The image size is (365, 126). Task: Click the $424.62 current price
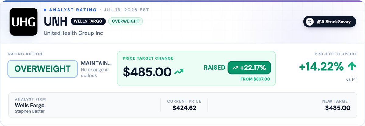coord(184,108)
